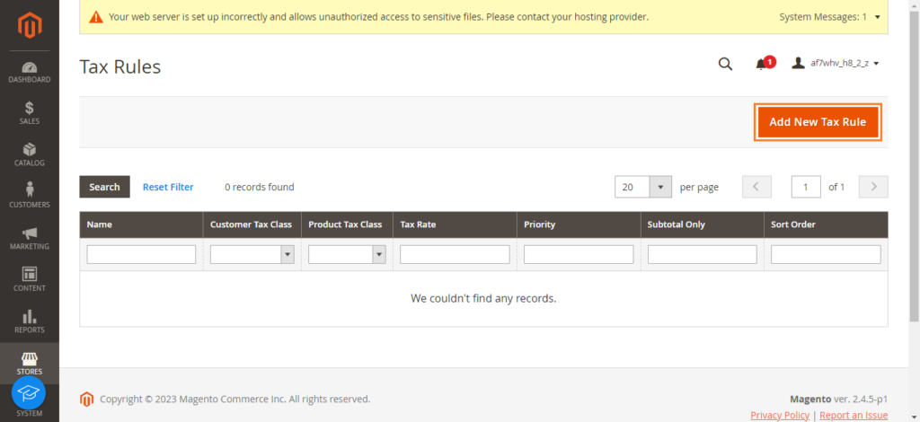920x422 pixels.
Task: Sort by the Subtotal Only column header
Action: pos(703,224)
